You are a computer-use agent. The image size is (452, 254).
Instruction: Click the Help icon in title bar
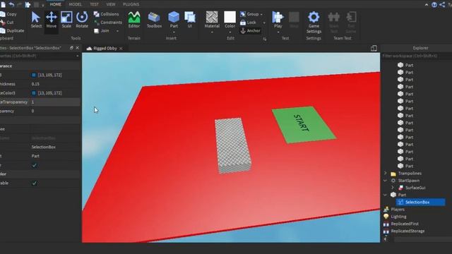tap(434, 5)
